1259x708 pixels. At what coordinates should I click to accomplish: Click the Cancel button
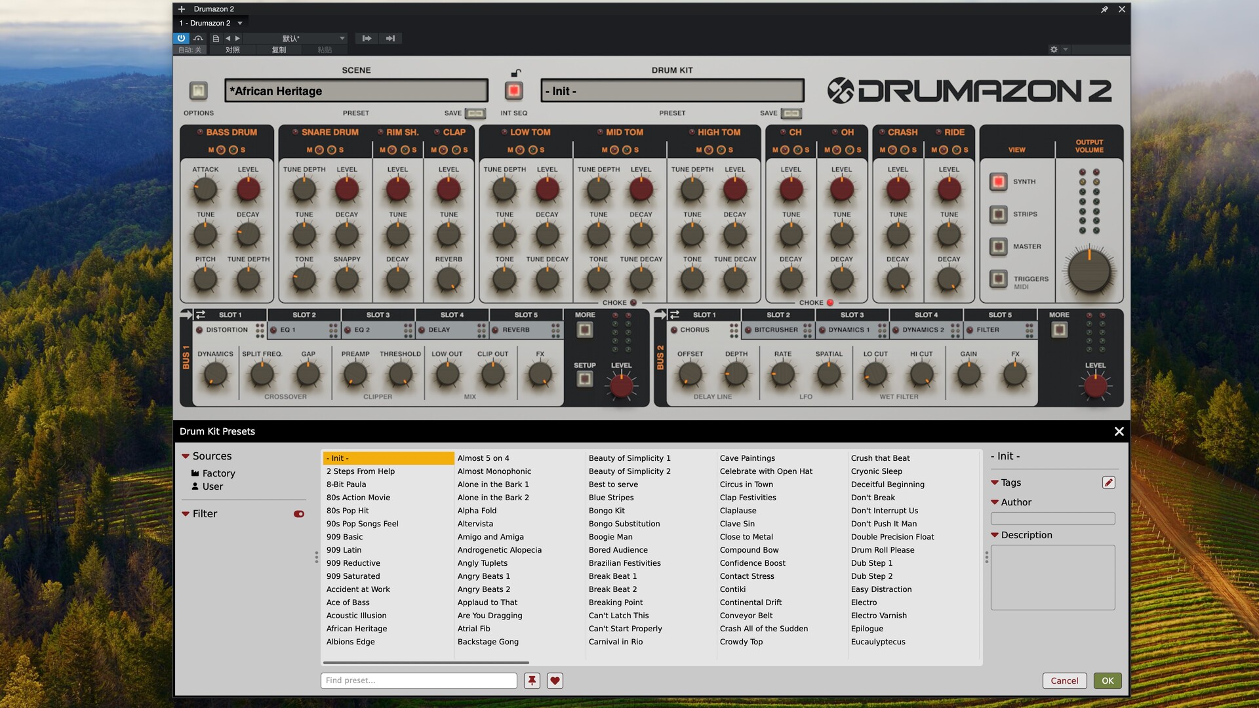click(x=1064, y=680)
